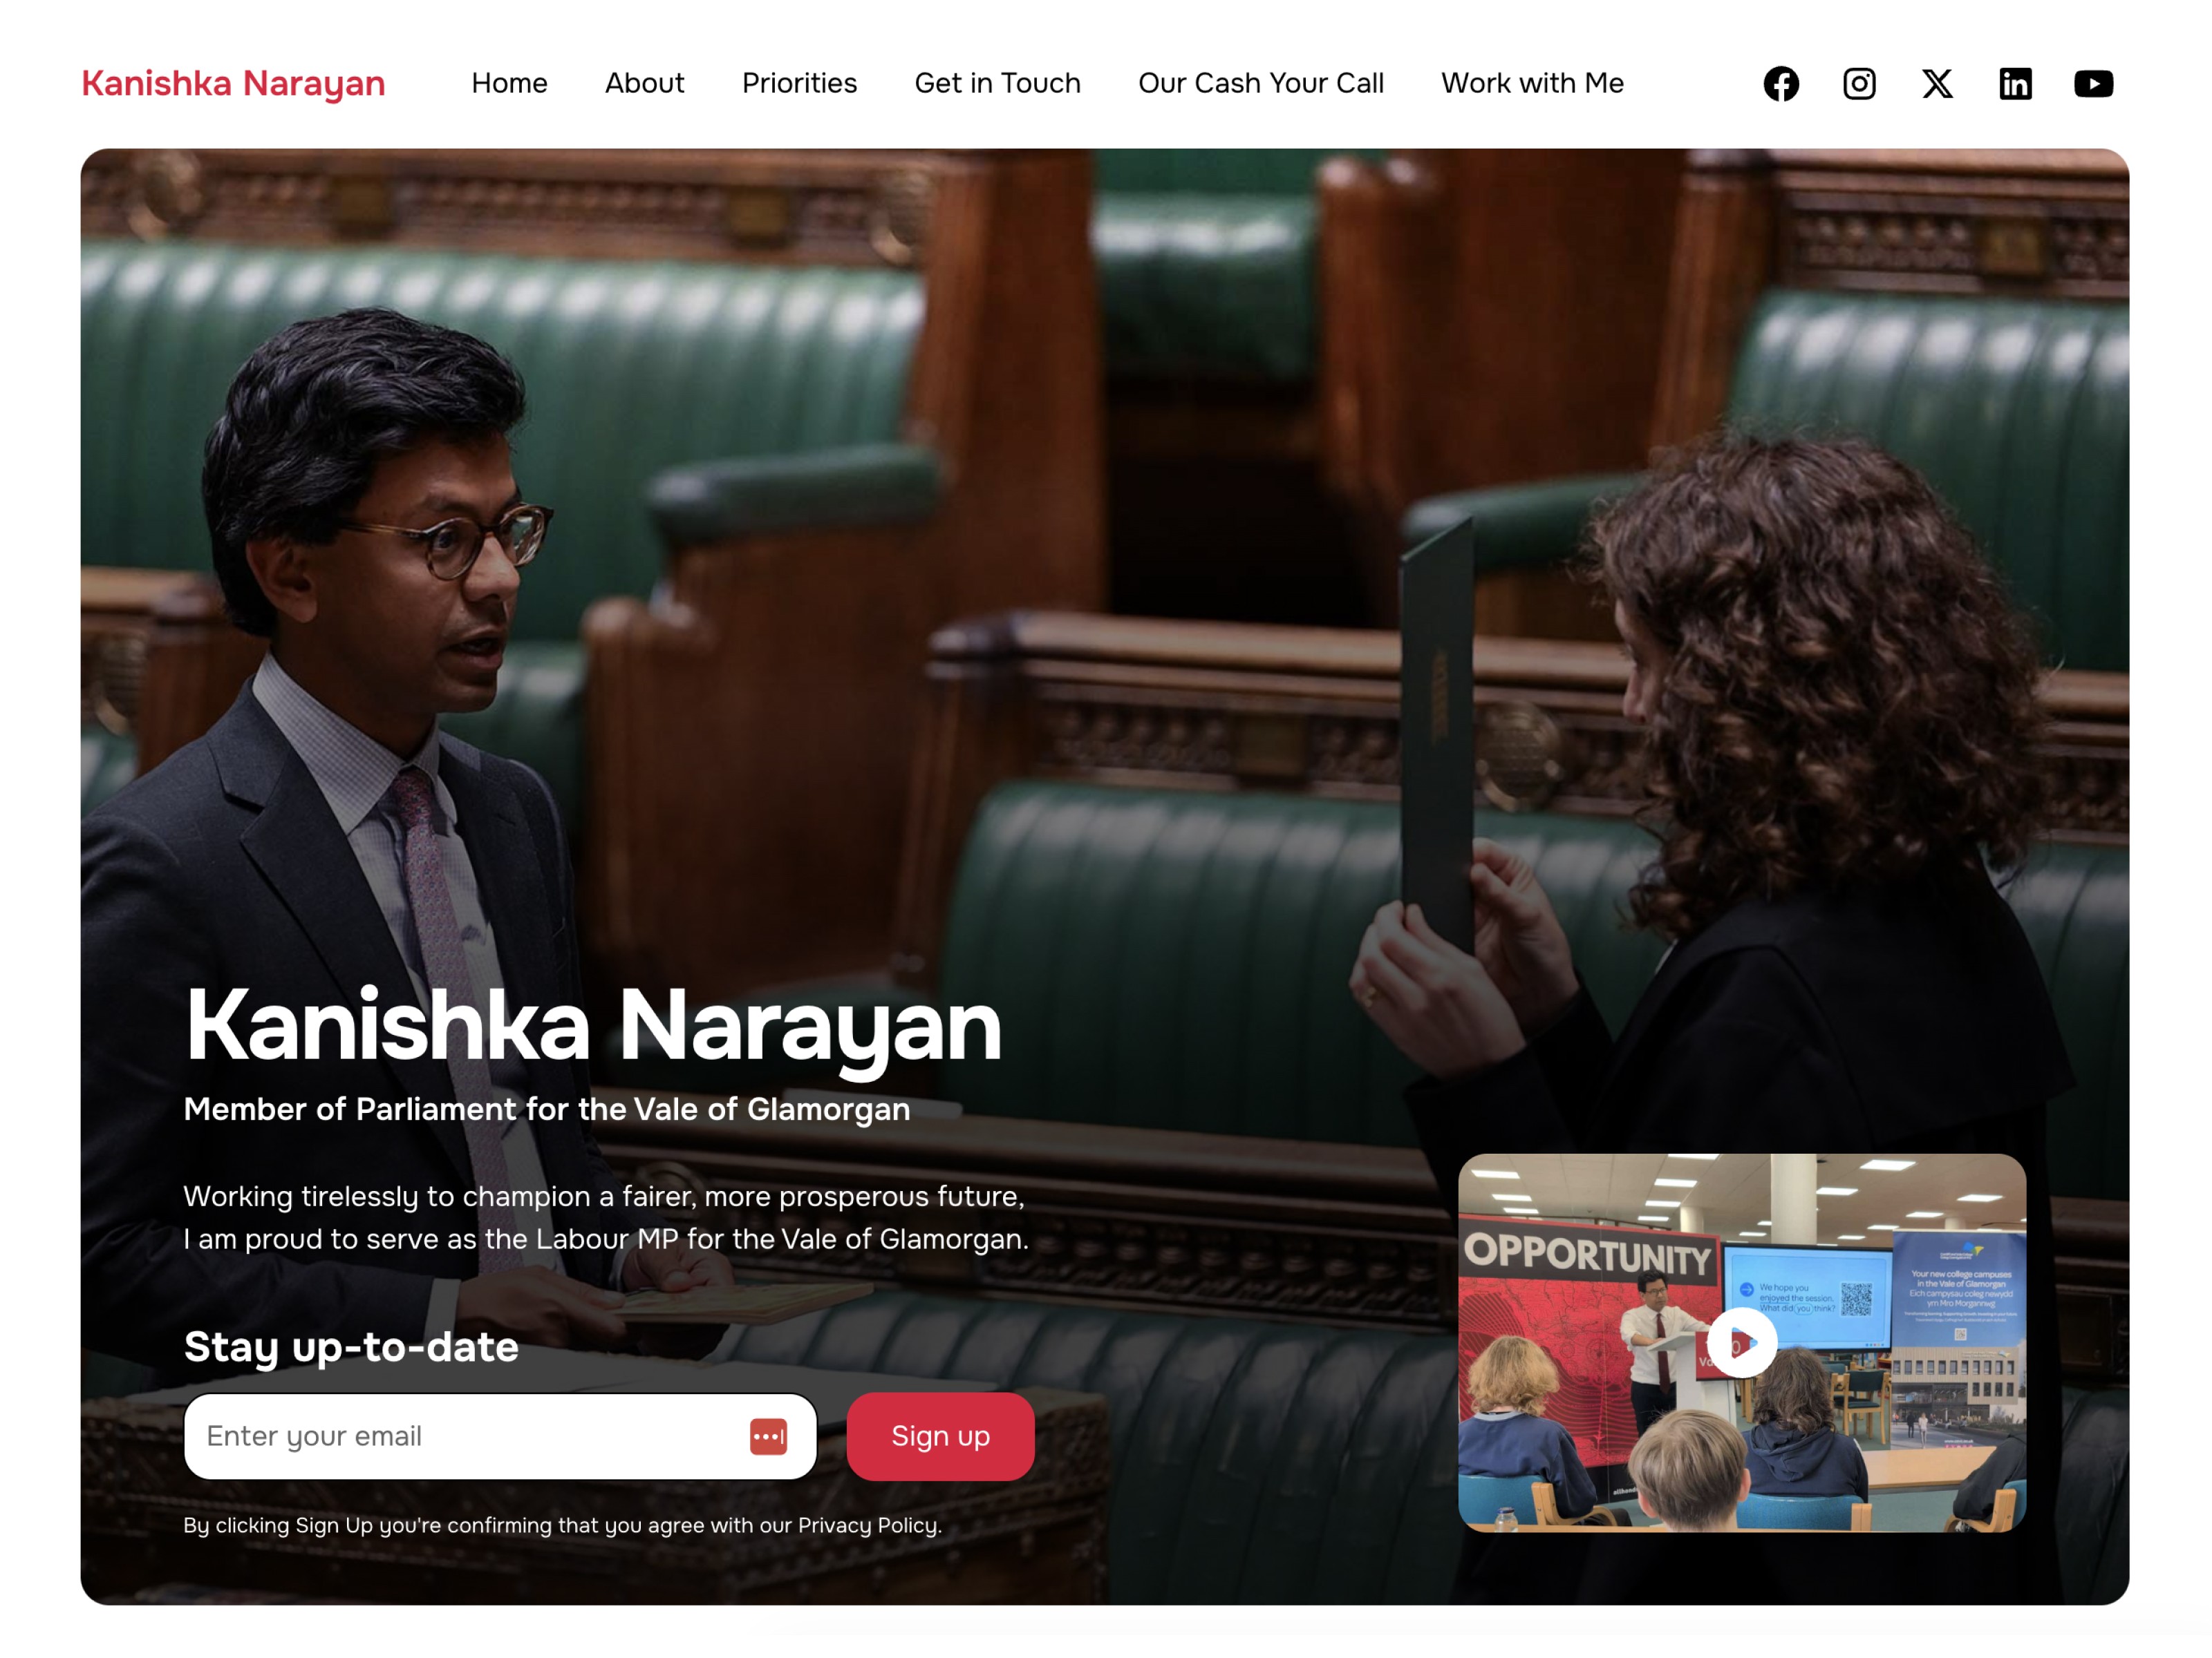Open the About page

(644, 83)
